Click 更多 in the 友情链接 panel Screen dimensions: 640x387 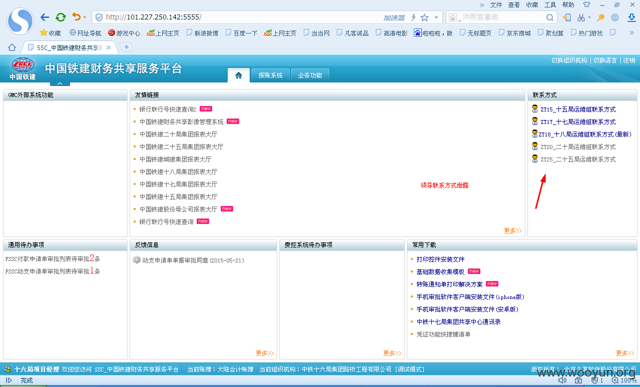[x=513, y=231]
